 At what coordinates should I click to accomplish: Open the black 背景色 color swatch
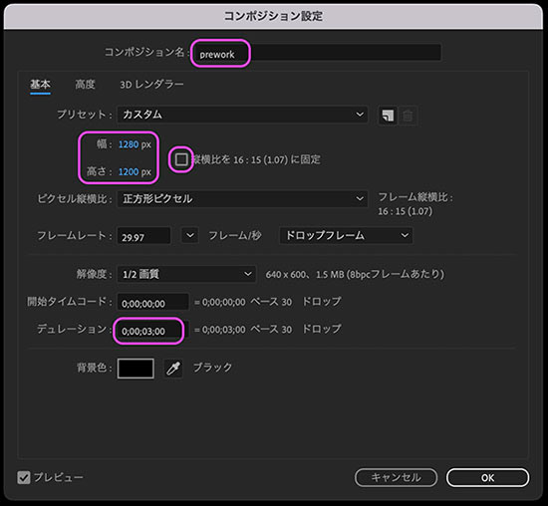click(136, 369)
